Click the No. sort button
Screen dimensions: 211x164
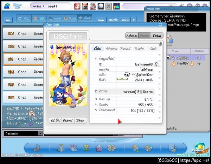8,20
